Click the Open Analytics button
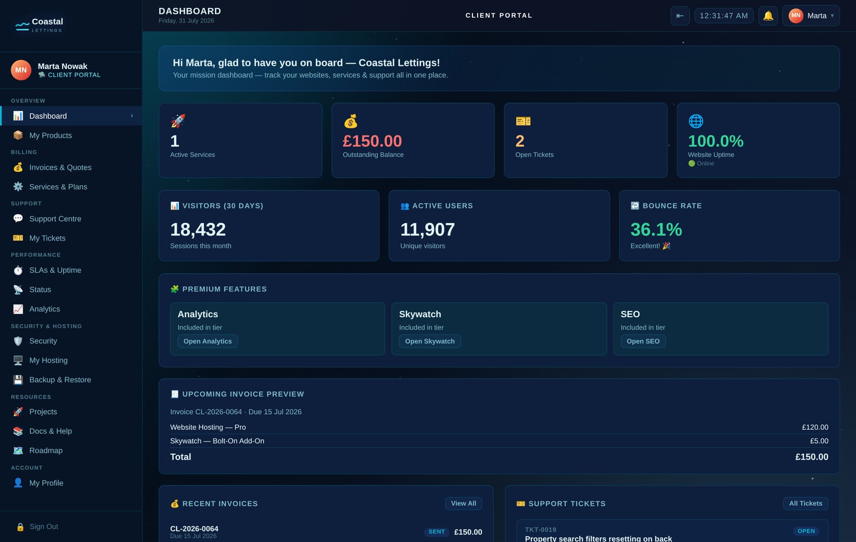This screenshot has width=856, height=542. 208,341
